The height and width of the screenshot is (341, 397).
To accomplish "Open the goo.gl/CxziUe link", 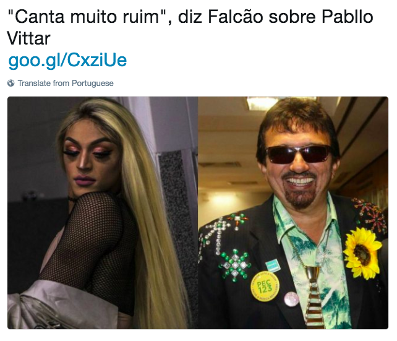I will click(x=67, y=60).
